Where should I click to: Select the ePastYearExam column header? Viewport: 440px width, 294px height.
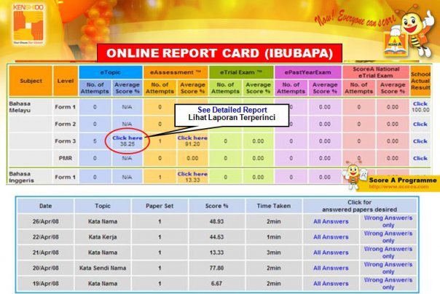pos(307,73)
